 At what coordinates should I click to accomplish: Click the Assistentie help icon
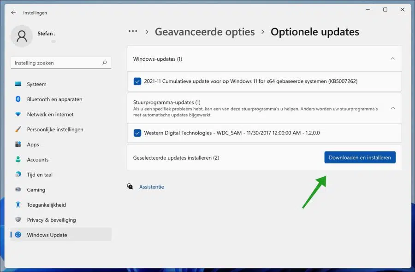pos(130,186)
